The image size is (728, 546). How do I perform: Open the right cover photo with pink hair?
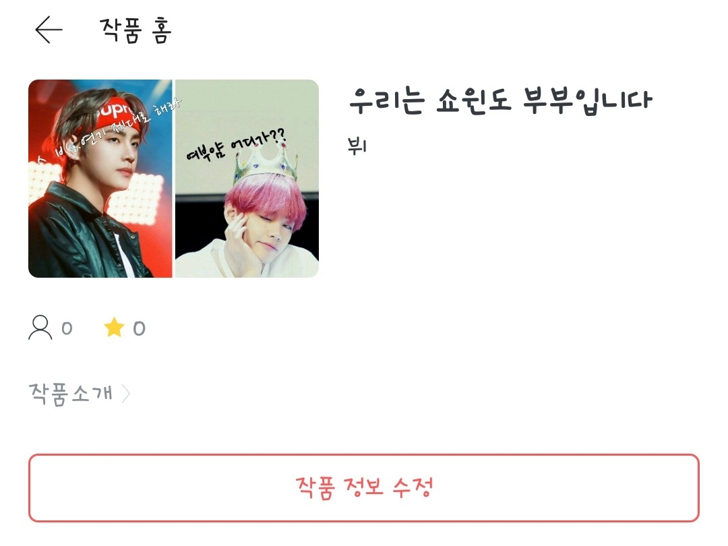click(x=247, y=179)
